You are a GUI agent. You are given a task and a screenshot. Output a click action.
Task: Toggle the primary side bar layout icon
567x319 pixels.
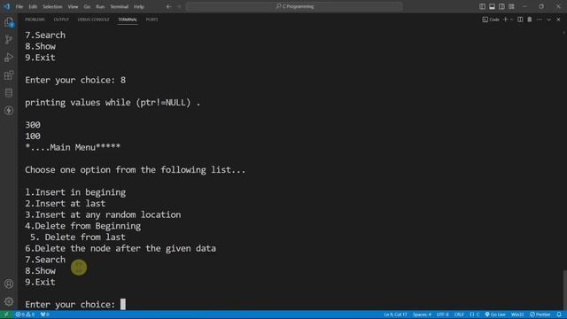pyautogui.click(x=482, y=6)
